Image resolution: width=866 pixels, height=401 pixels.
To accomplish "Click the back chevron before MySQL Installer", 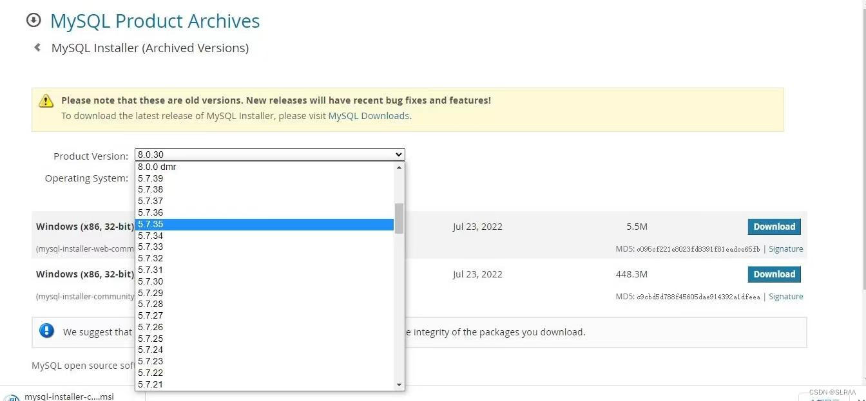I will click(37, 48).
